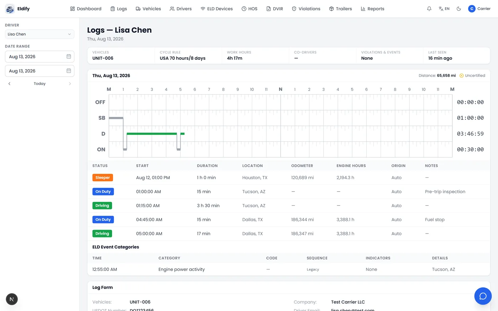Image resolution: width=498 pixels, height=311 pixels.
Task: Click the Eldify logo icon
Action: [10, 9]
